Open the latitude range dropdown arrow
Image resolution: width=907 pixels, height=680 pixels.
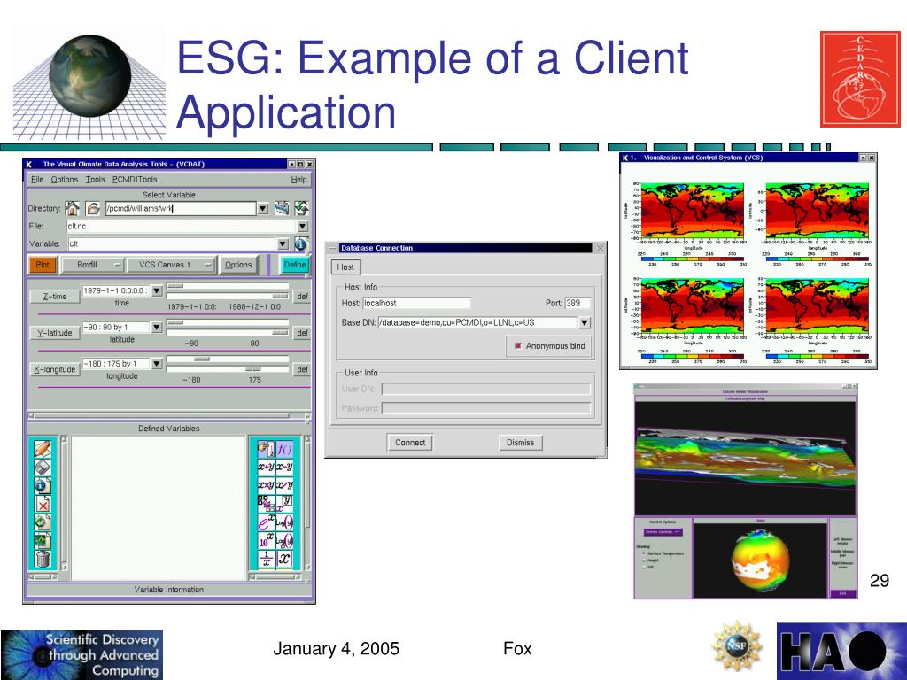(x=157, y=328)
